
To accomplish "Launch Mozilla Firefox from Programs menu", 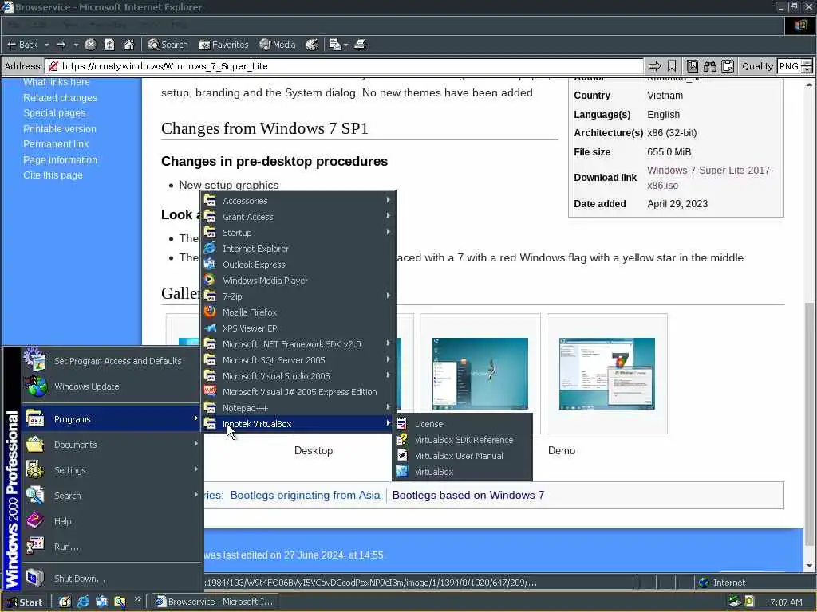I will [x=298, y=312].
